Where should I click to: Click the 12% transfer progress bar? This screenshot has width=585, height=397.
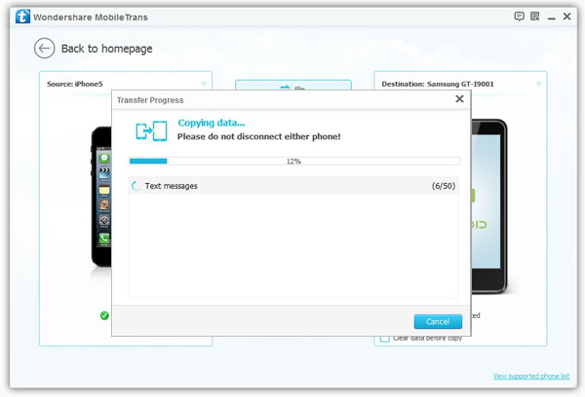[x=294, y=161]
